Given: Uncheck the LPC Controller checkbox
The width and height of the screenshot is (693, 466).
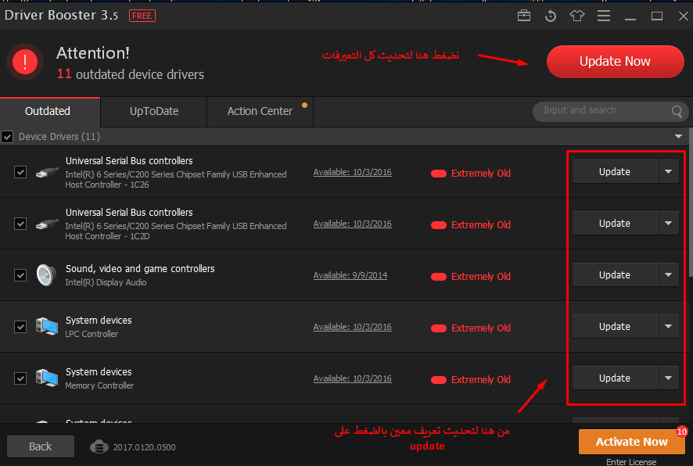Looking at the screenshot, I should tap(20, 327).
